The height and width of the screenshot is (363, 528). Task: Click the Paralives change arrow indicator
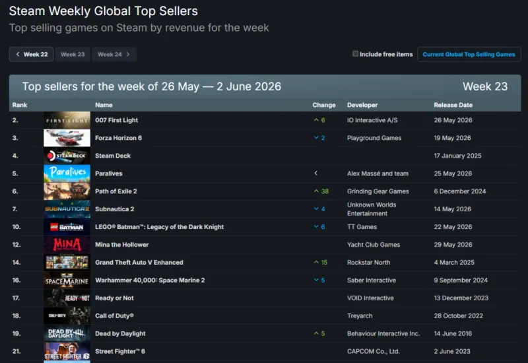(316, 173)
